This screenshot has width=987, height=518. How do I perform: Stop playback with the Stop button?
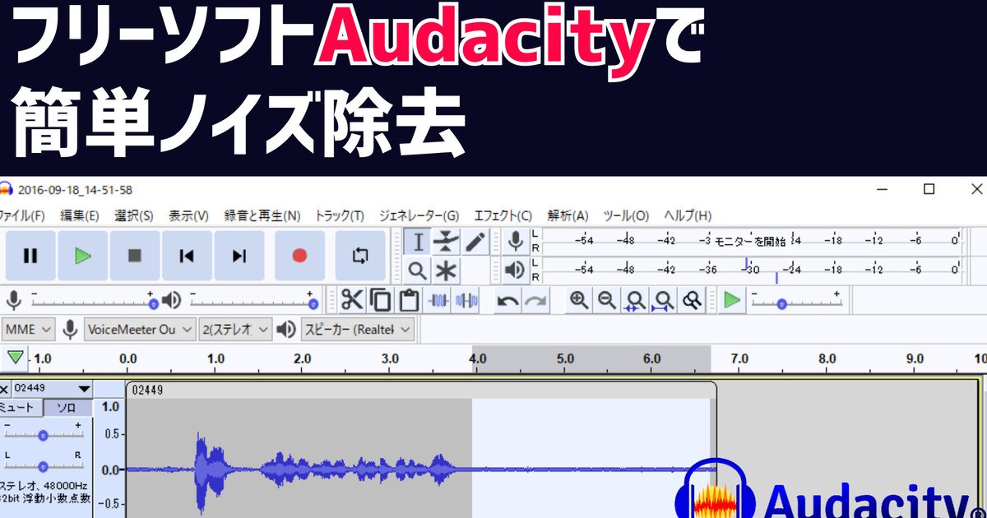[x=134, y=256]
